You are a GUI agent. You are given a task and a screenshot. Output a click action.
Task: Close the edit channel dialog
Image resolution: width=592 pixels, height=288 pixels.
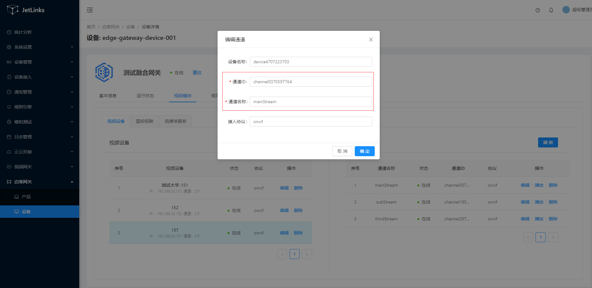point(371,40)
